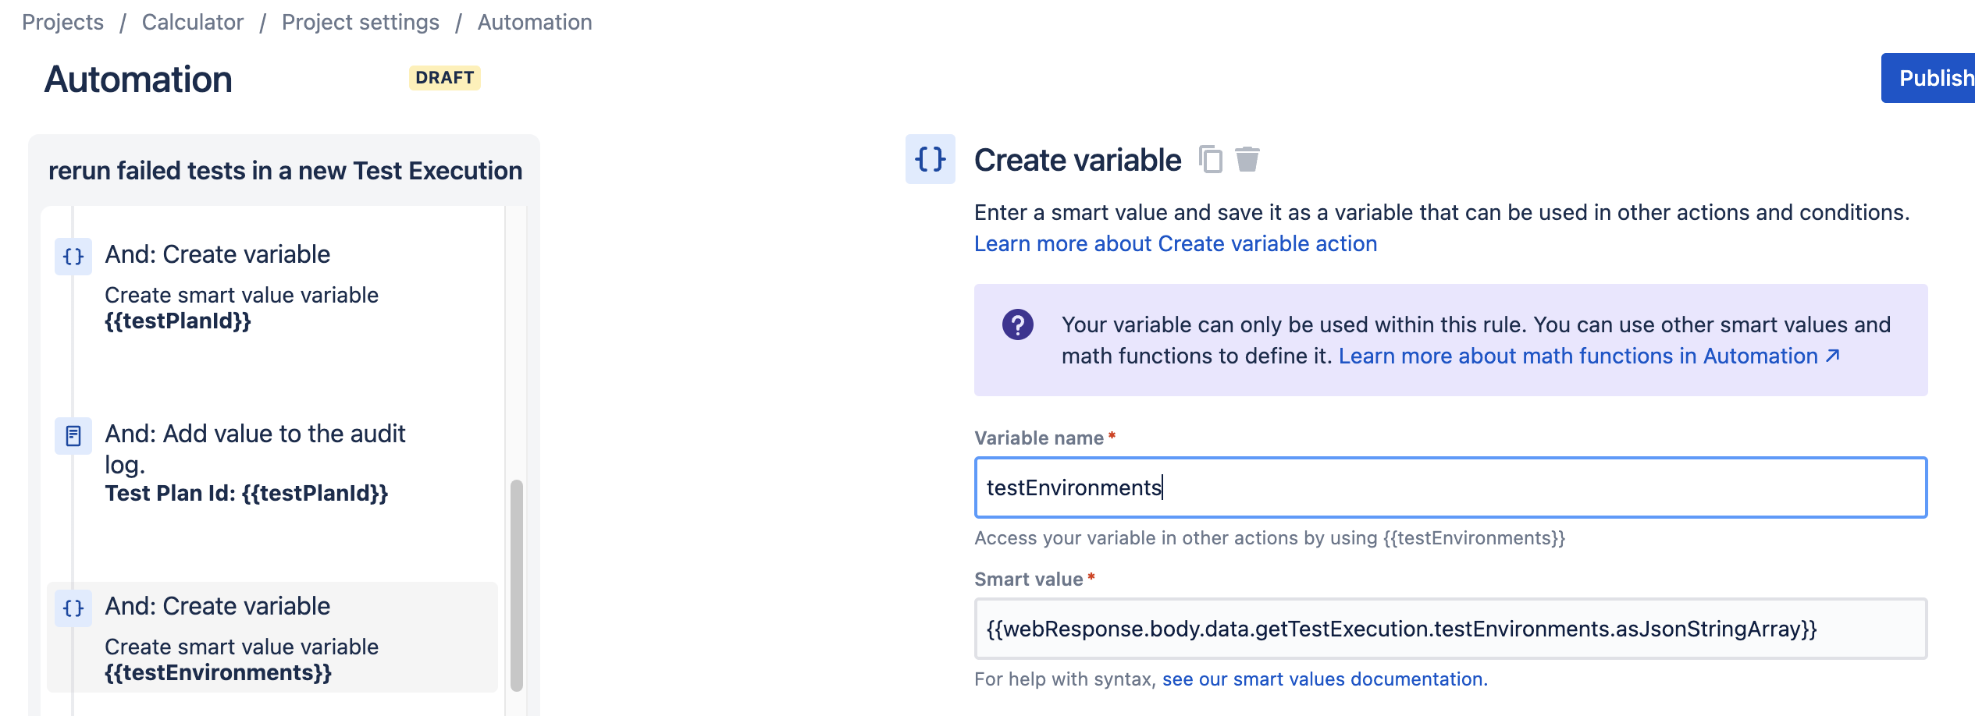Click the rule components panel scrollbar
Screen dimensions: 1975x716
click(x=516, y=585)
